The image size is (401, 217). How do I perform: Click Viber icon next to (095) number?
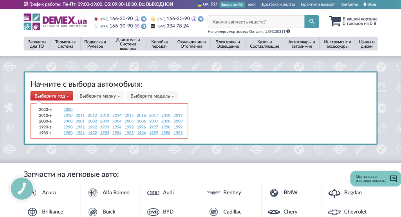click(x=137, y=19)
